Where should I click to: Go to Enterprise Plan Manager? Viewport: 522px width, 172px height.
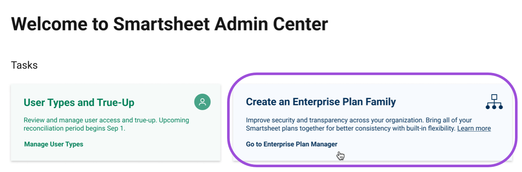pyautogui.click(x=291, y=144)
